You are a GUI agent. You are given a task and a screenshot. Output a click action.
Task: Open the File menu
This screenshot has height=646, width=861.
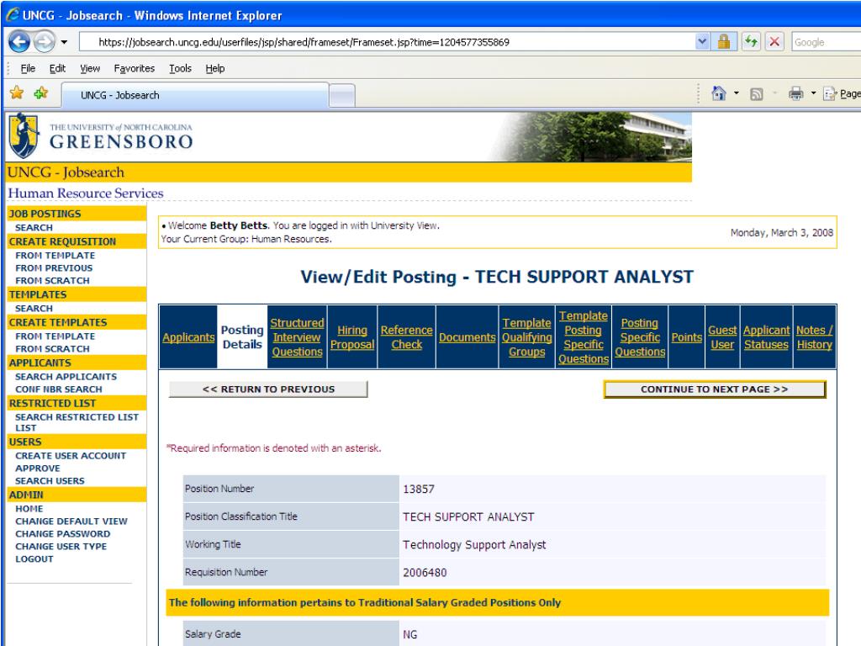pyautogui.click(x=28, y=69)
